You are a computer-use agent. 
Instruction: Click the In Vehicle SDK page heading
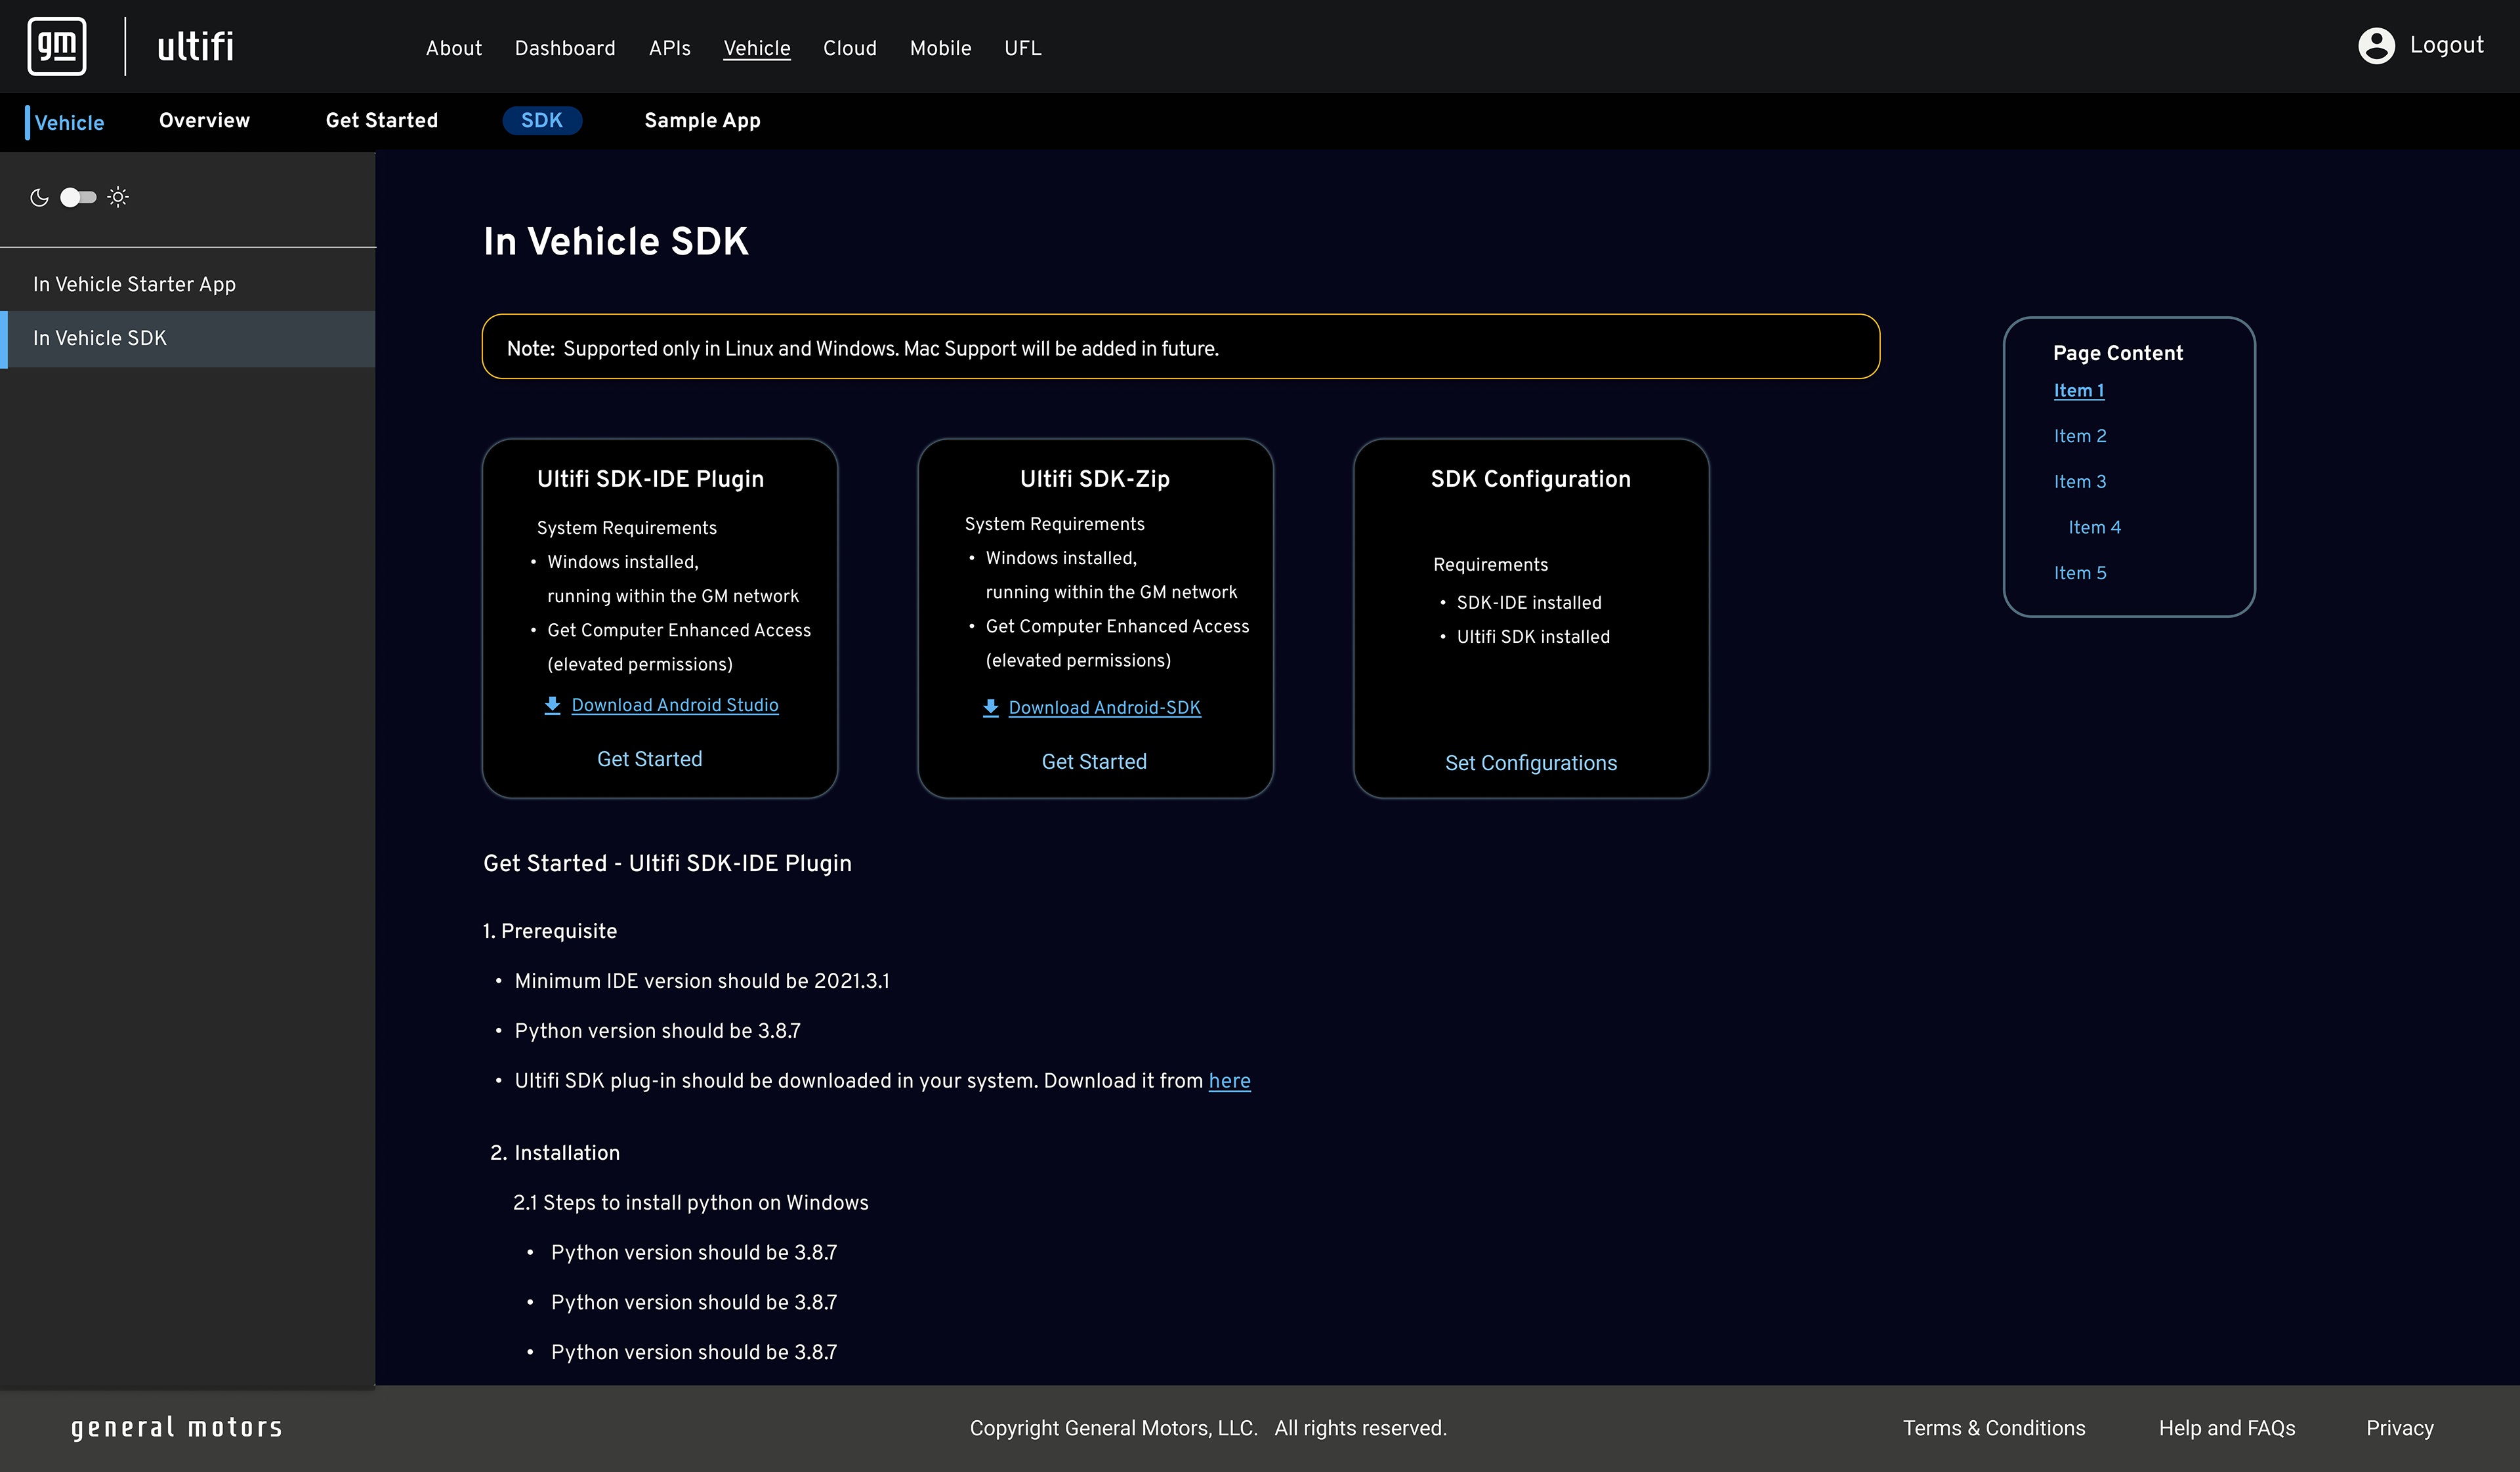[x=616, y=241]
